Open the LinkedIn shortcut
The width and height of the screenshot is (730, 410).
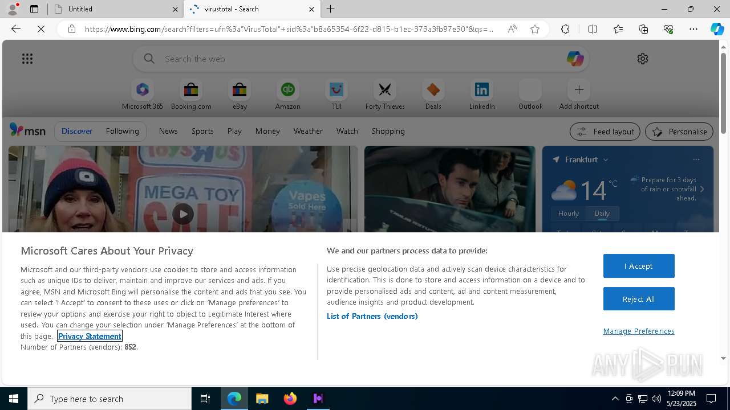(482, 95)
